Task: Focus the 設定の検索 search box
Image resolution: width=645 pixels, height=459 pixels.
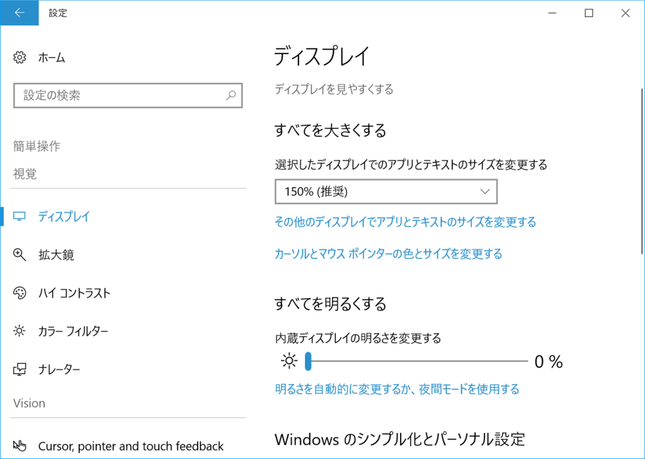Action: pos(128,96)
